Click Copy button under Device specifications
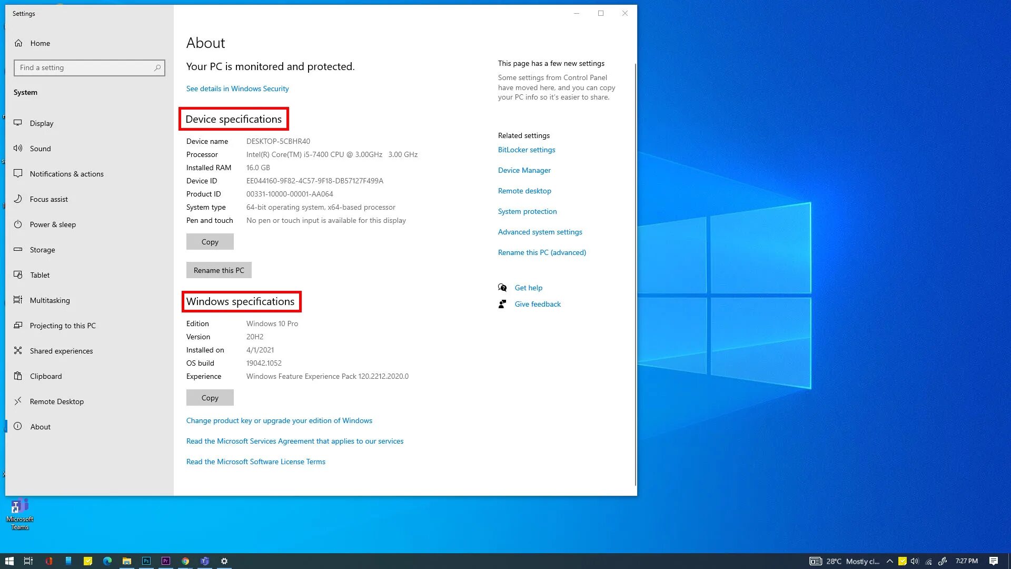This screenshot has width=1011, height=569. pos(210,241)
